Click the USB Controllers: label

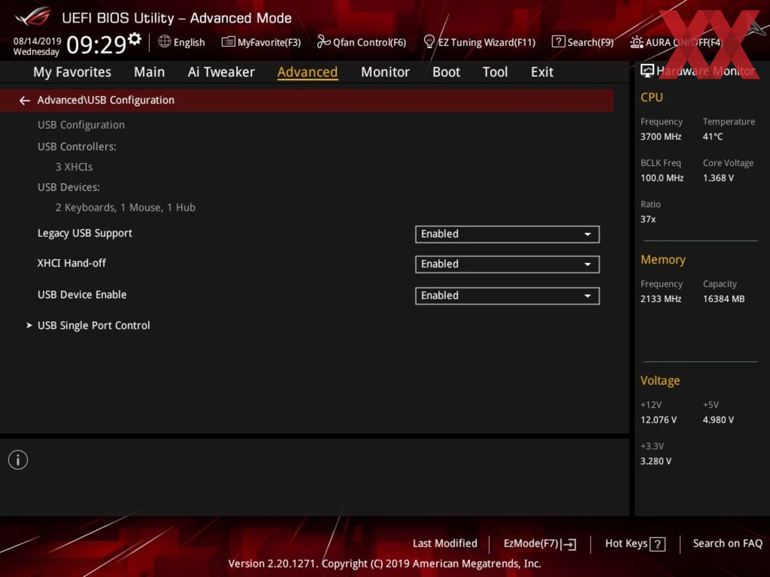(x=77, y=147)
